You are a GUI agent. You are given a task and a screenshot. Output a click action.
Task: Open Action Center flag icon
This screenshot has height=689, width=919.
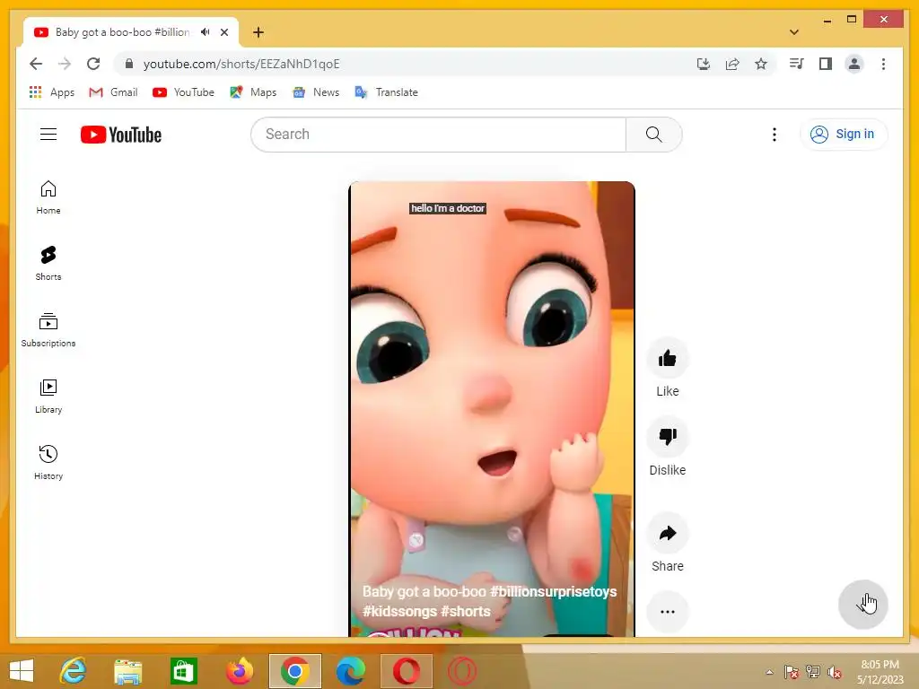(x=792, y=672)
